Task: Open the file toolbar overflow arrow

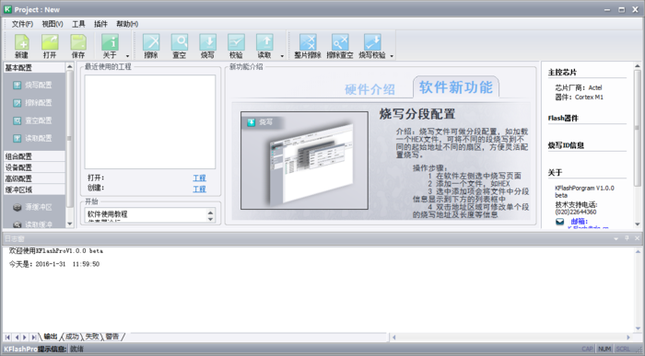Action: pos(127,56)
